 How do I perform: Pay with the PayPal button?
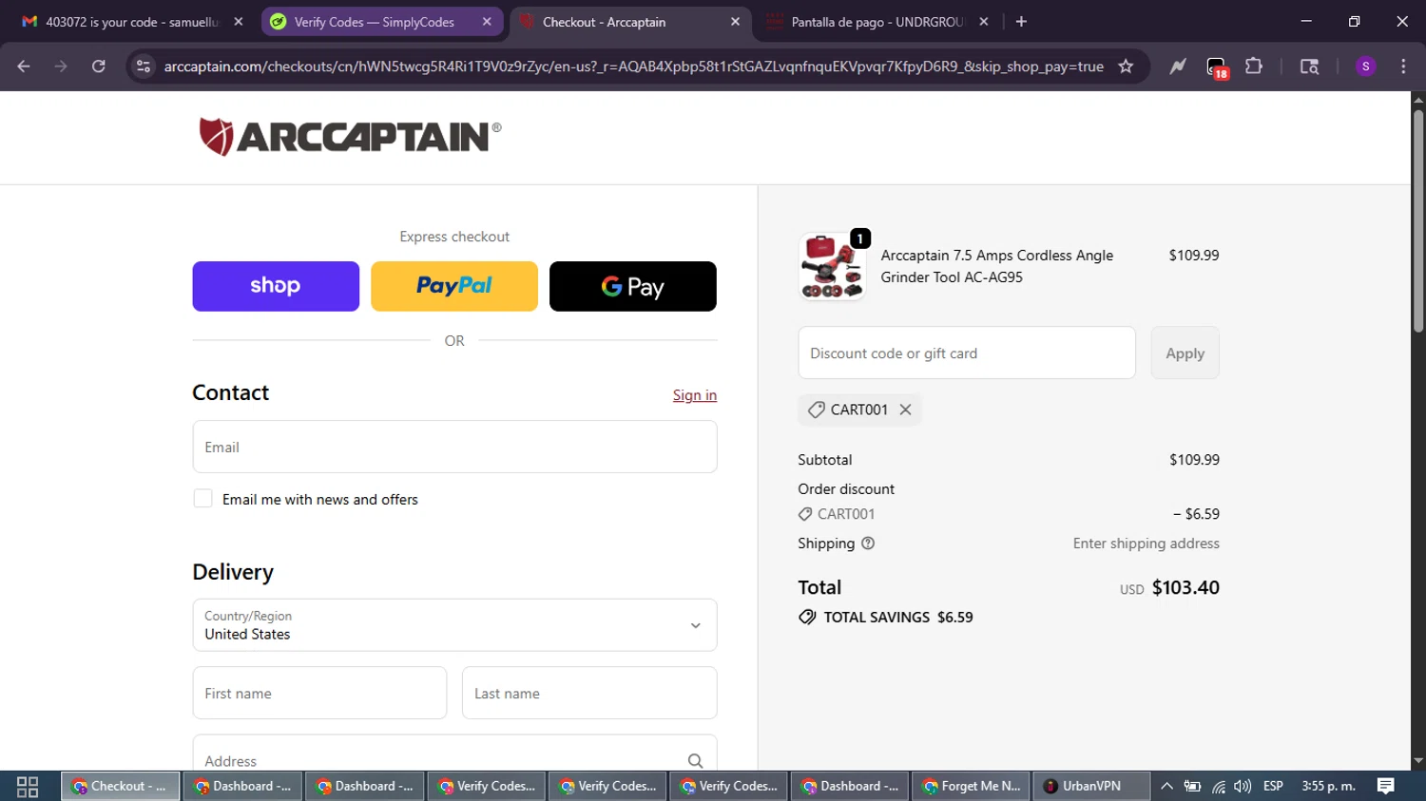tap(454, 286)
